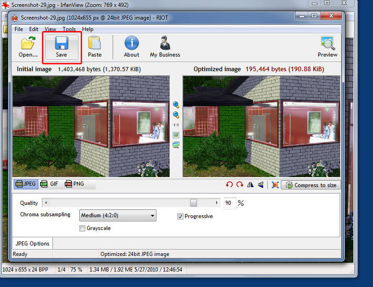The image size is (373, 287).
Task: Close the IrfanView window
Action: [344, 3]
